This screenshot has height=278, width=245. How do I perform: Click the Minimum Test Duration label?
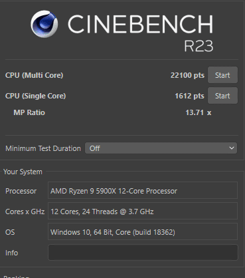[43, 148]
